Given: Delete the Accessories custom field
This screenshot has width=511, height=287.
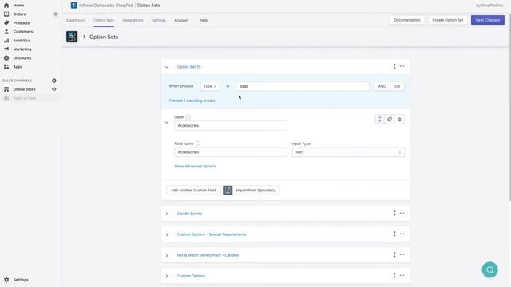Looking at the screenshot, I should pyautogui.click(x=399, y=120).
